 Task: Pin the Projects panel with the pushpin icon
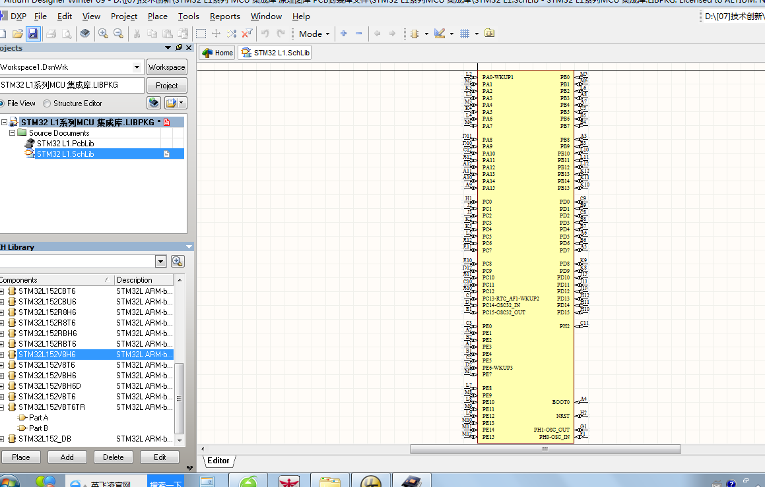coord(179,47)
